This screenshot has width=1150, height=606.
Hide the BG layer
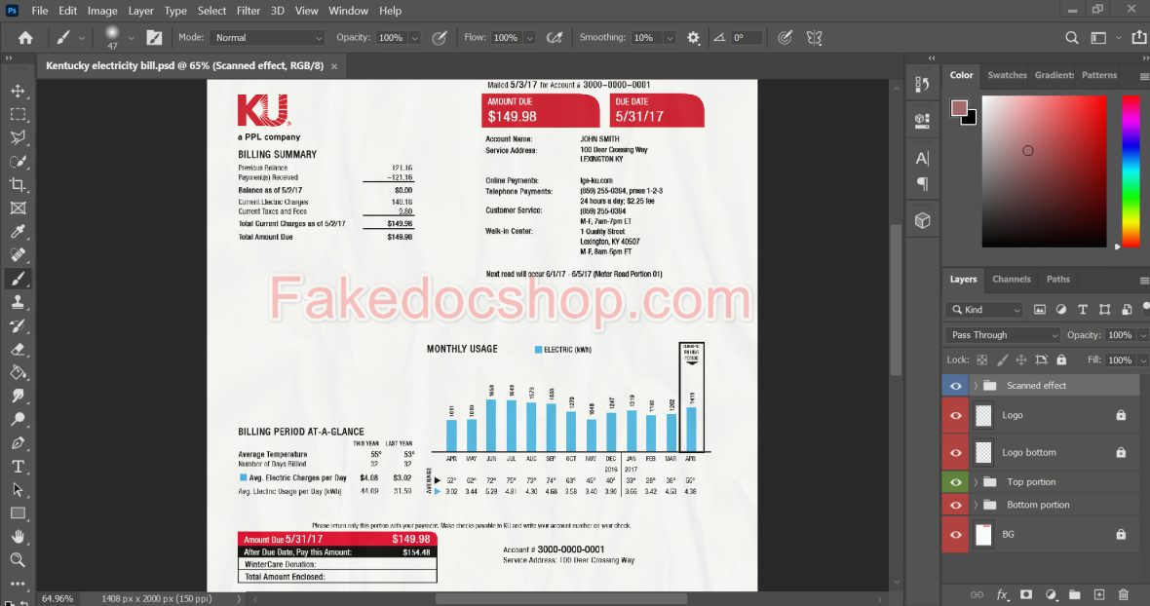point(956,535)
